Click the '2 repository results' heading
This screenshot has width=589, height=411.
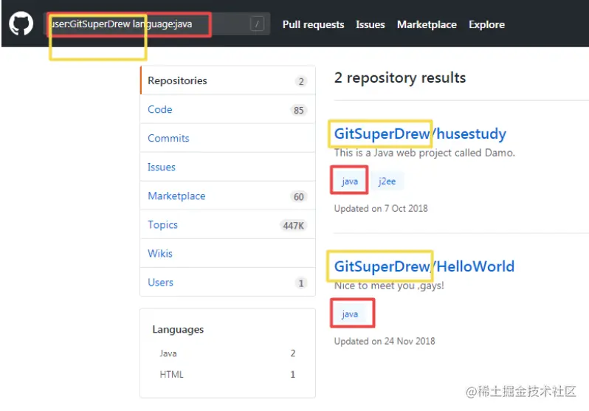tap(400, 77)
